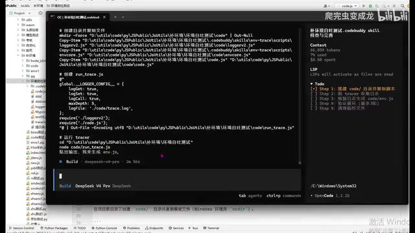Viewport: 415px width, 233px height.
Task: Open the Terminal tool window
Action: click(x=211, y=228)
